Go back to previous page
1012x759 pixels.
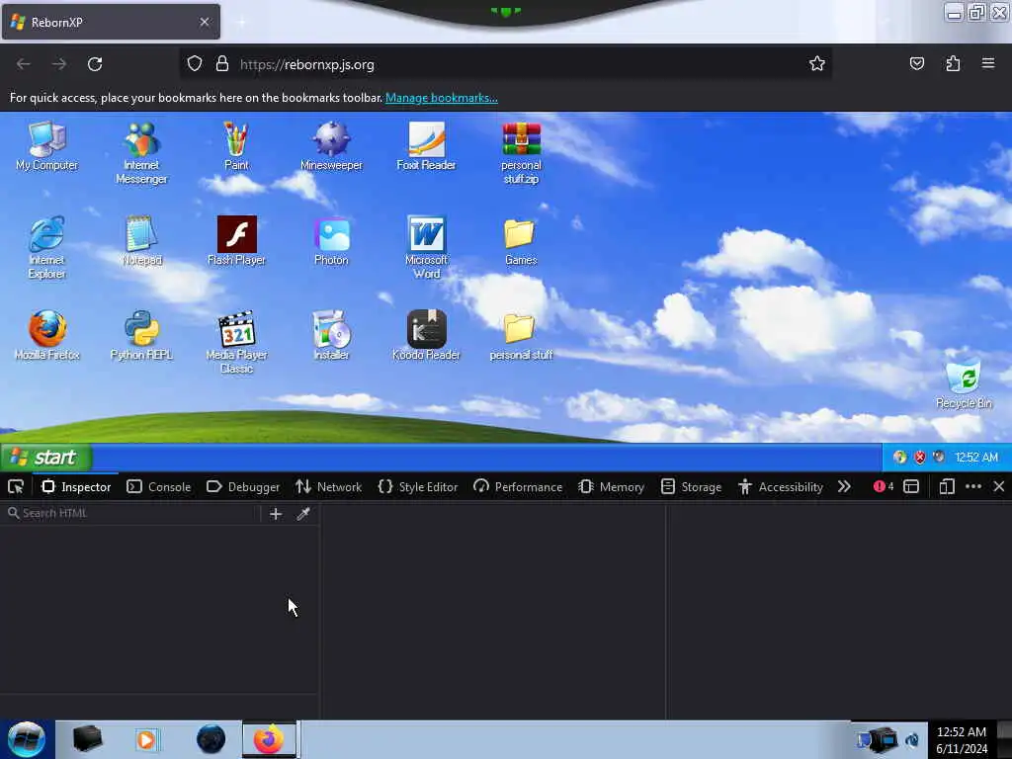[x=24, y=64]
